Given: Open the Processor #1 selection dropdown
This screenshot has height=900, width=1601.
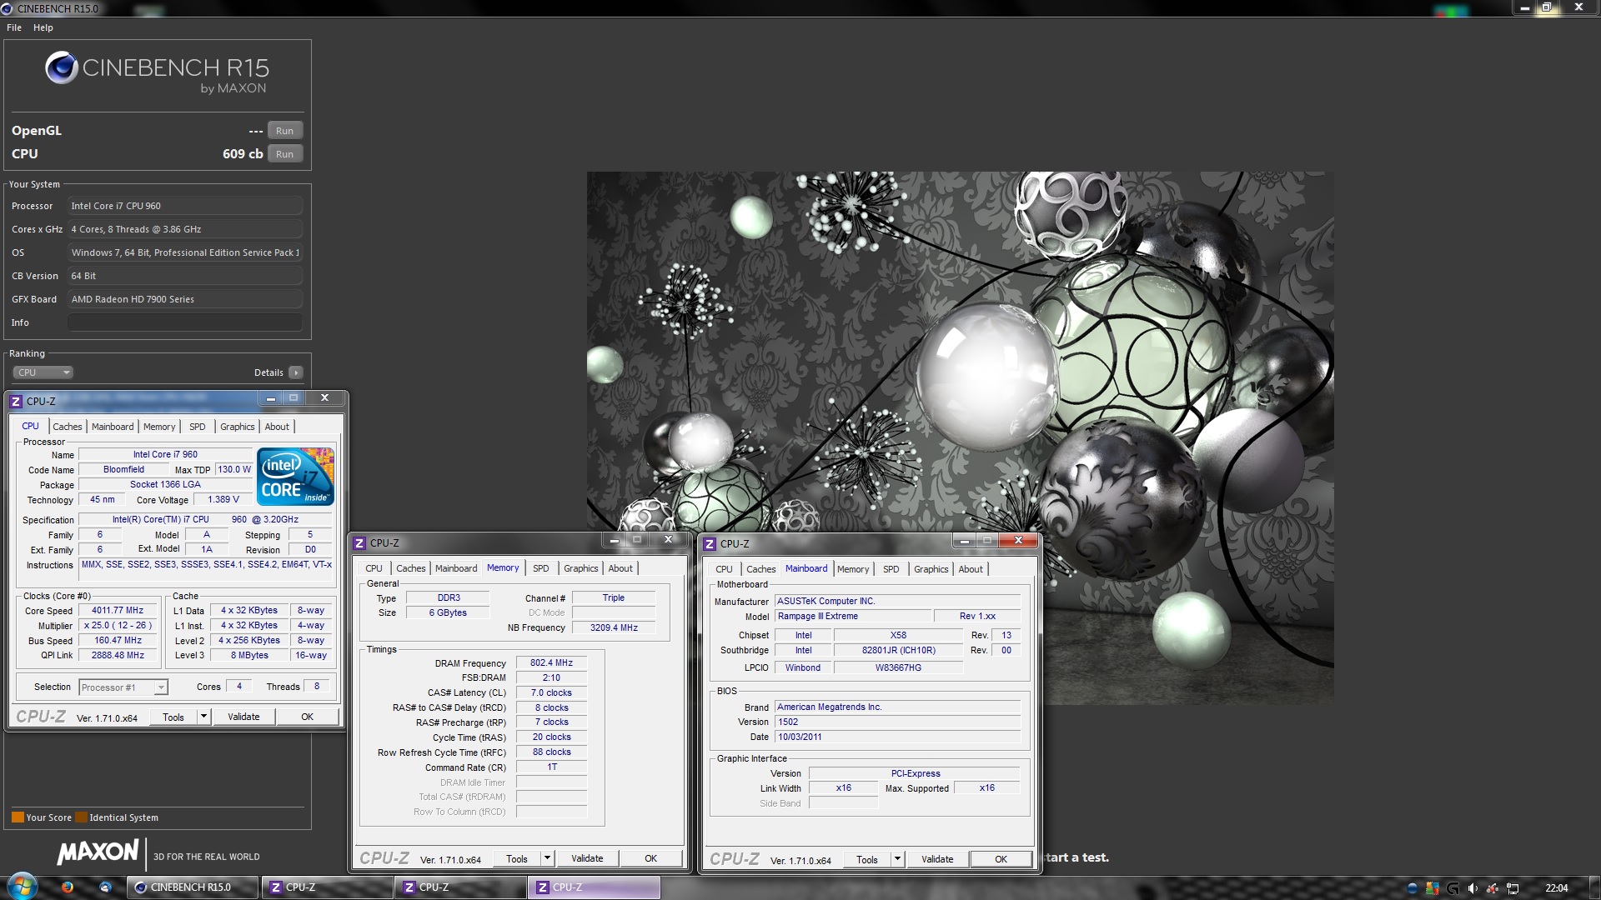Looking at the screenshot, I should pos(123,687).
